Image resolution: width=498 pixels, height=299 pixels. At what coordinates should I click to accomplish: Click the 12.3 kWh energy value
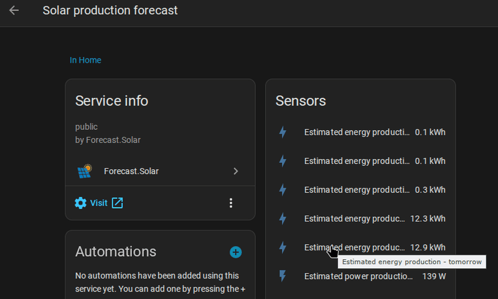pyautogui.click(x=428, y=219)
